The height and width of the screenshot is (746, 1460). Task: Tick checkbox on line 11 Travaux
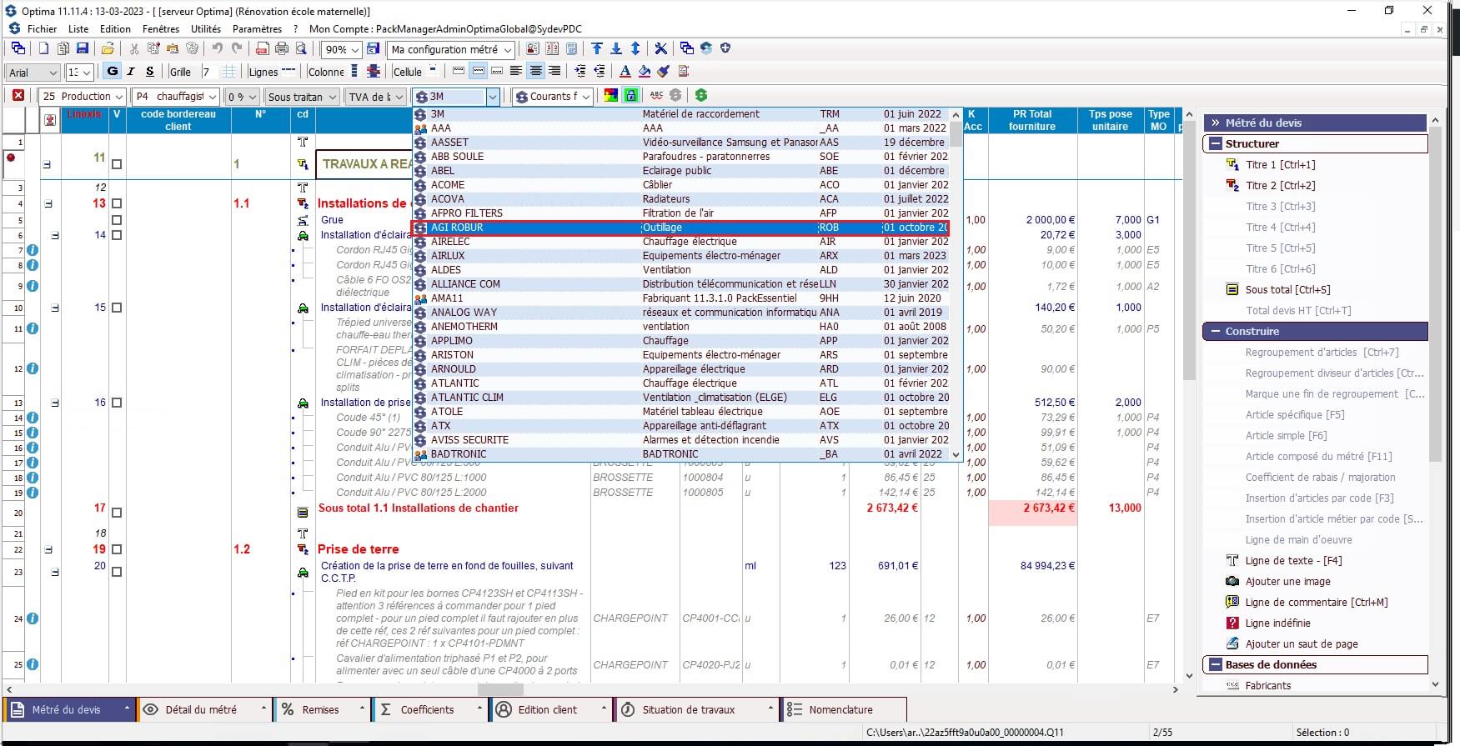point(117,164)
